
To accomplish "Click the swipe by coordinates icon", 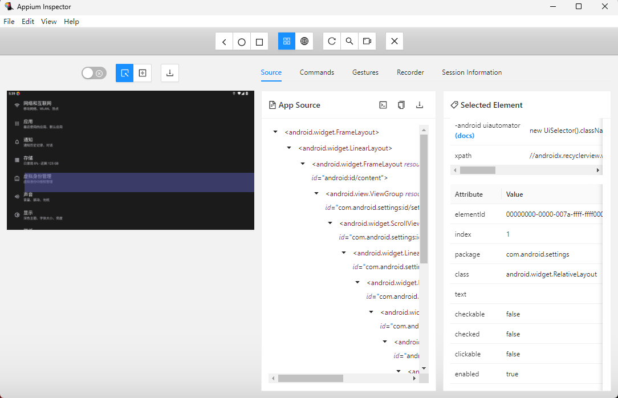I will 143,73.
